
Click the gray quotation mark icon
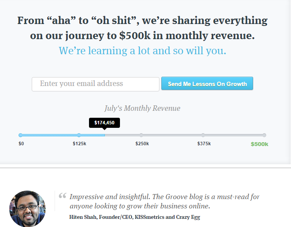[63, 196]
